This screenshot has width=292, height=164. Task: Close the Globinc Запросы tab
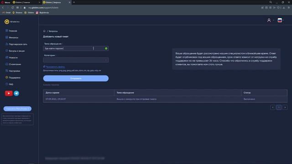click(69, 2)
